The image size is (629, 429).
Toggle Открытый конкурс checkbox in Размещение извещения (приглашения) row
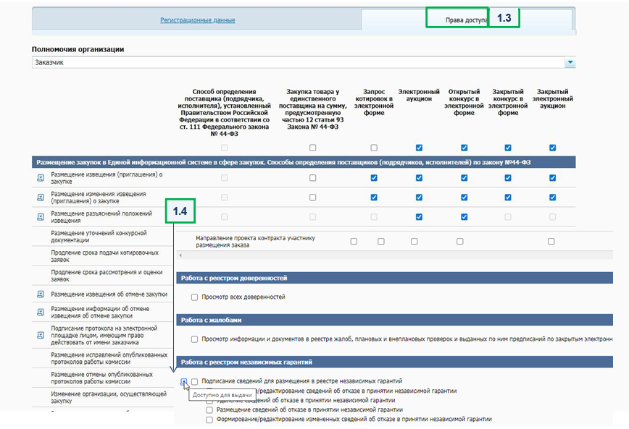(464, 178)
